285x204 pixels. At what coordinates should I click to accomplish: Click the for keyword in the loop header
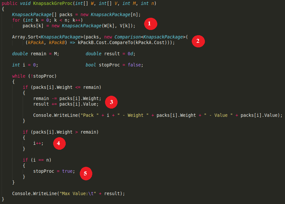coord(16,20)
